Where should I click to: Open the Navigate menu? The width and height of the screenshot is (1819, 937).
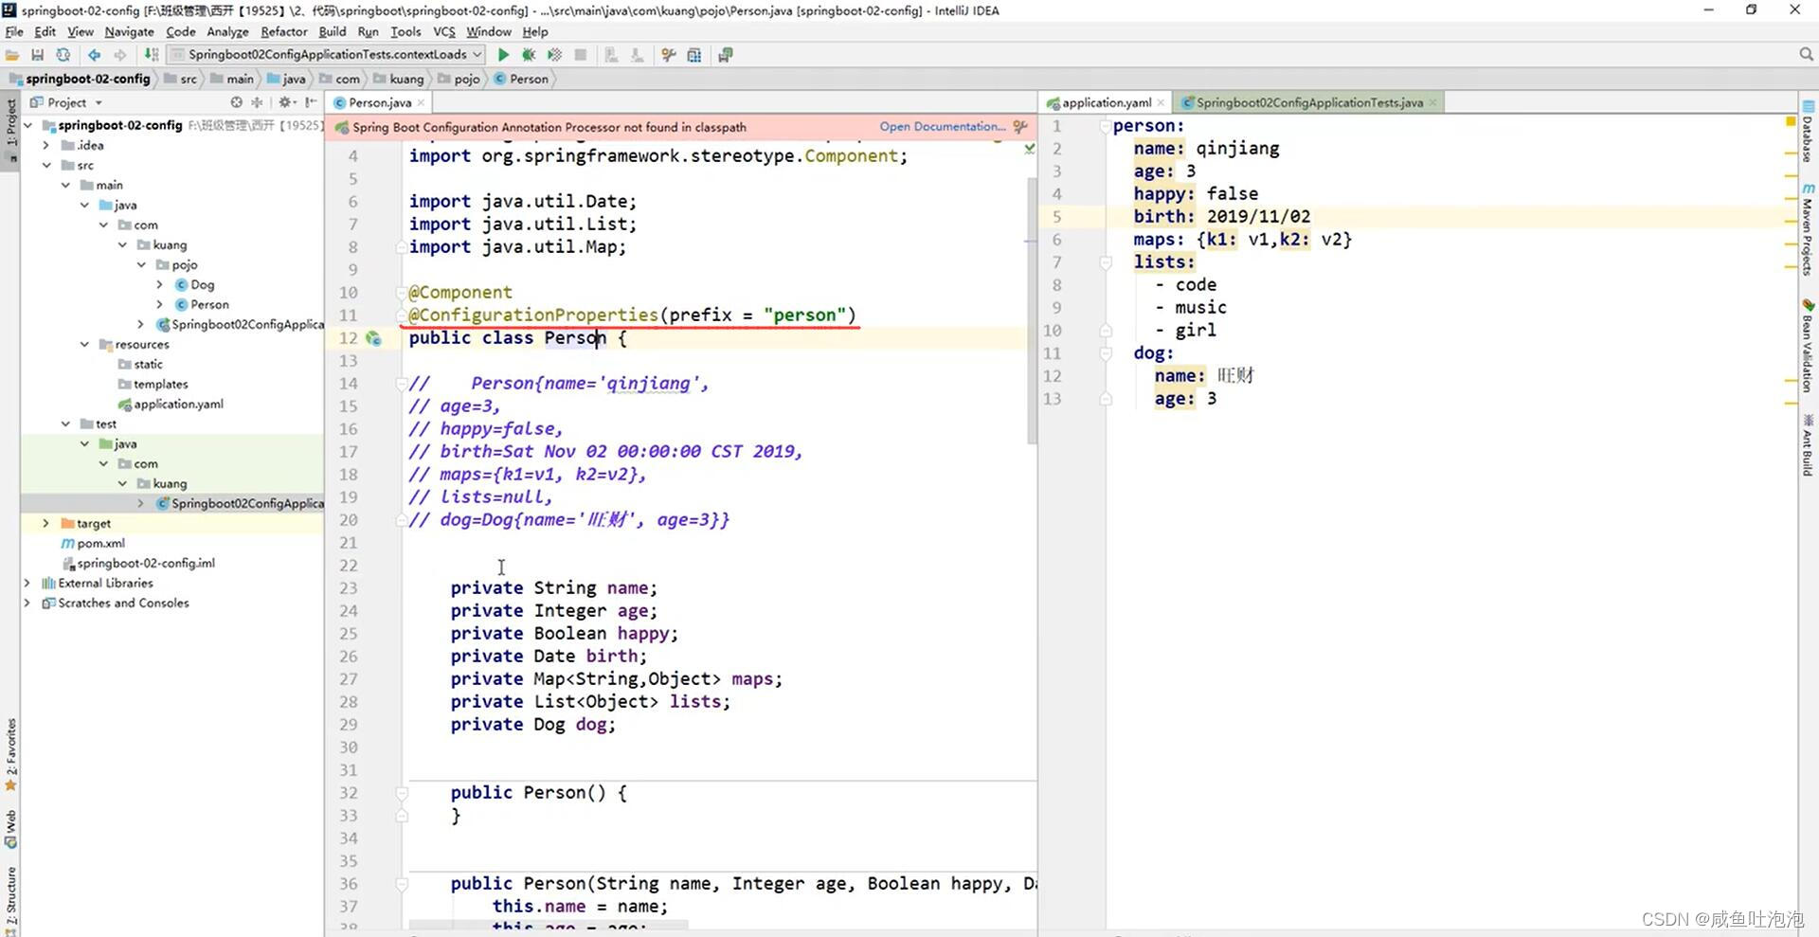[129, 31]
